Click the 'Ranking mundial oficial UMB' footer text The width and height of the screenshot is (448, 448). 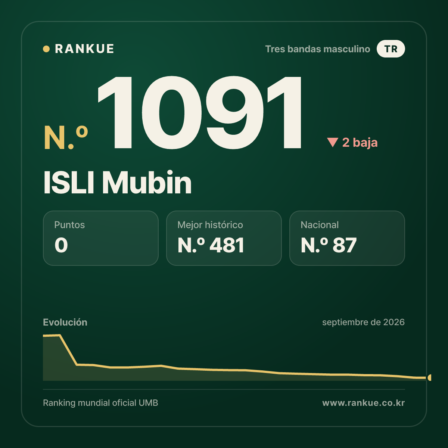[100, 403]
